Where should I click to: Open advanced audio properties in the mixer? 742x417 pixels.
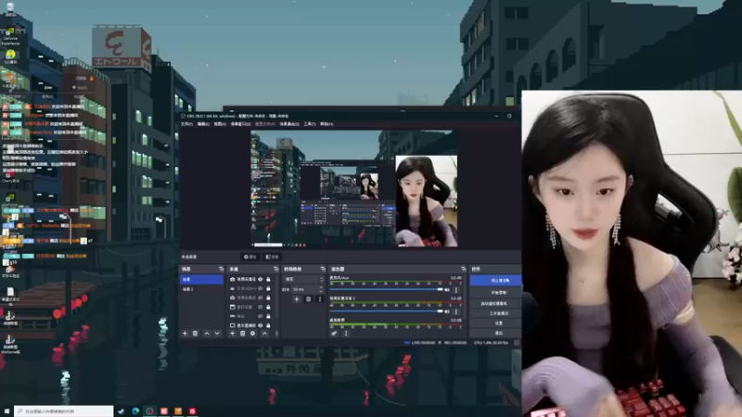pyautogui.click(x=334, y=334)
